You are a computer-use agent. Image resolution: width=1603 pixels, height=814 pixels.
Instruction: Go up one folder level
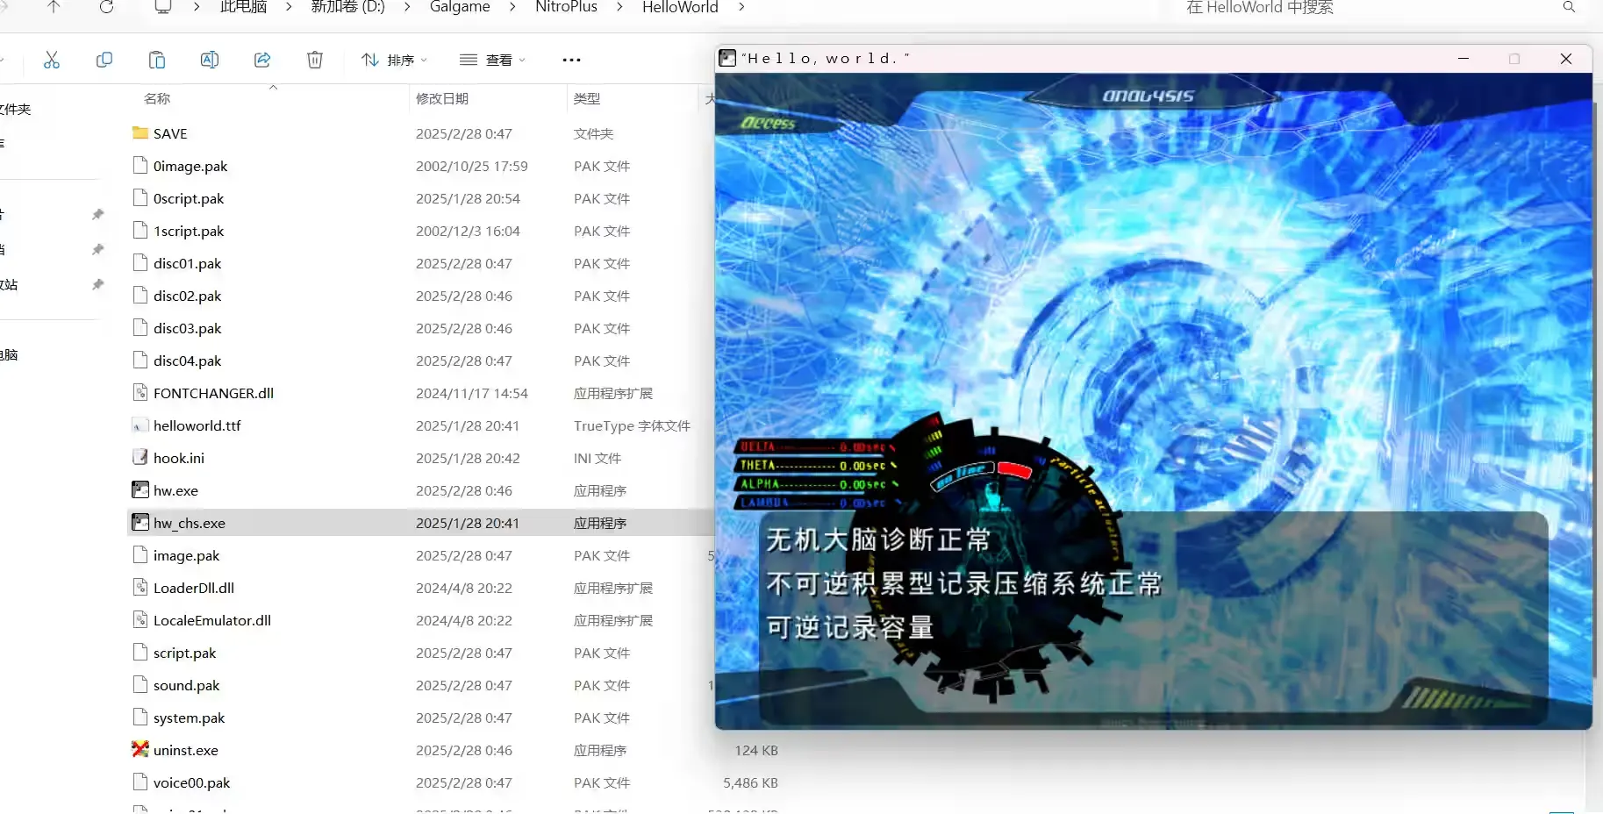pos(54,7)
